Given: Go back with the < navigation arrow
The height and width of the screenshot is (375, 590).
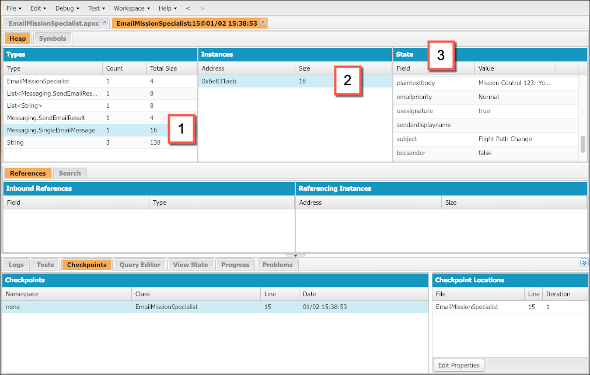Looking at the screenshot, I should coord(188,8).
